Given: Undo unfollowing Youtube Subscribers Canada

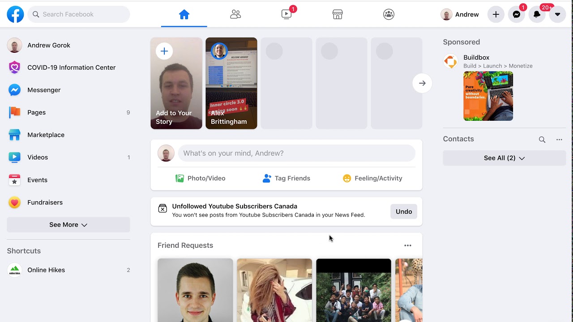Looking at the screenshot, I should [404, 212].
